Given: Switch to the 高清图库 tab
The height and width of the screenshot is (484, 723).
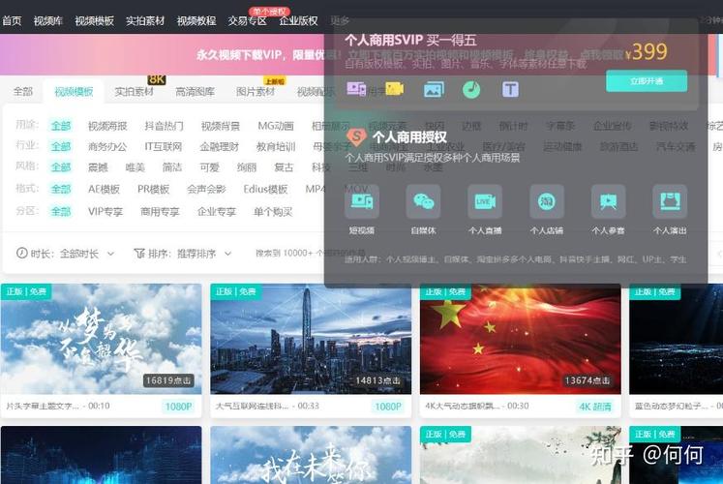Looking at the screenshot, I should pyautogui.click(x=196, y=91).
